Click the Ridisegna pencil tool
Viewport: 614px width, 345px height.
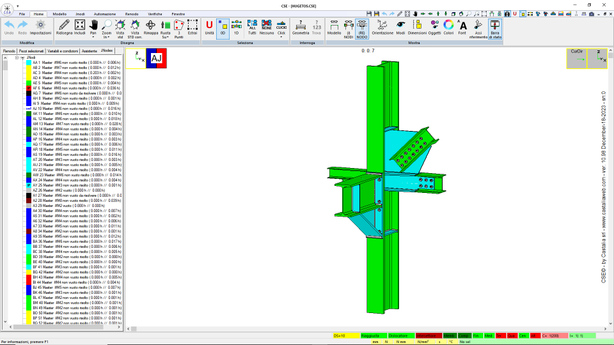click(x=64, y=27)
